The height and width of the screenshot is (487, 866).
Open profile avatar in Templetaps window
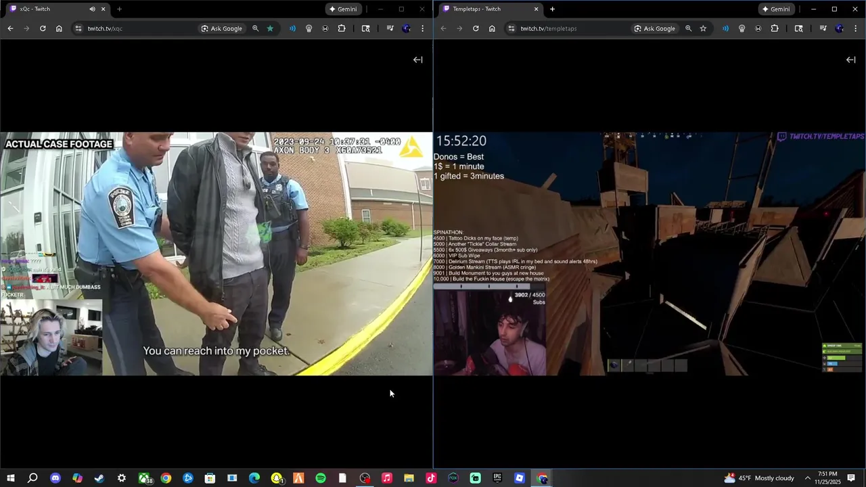pos(839,28)
